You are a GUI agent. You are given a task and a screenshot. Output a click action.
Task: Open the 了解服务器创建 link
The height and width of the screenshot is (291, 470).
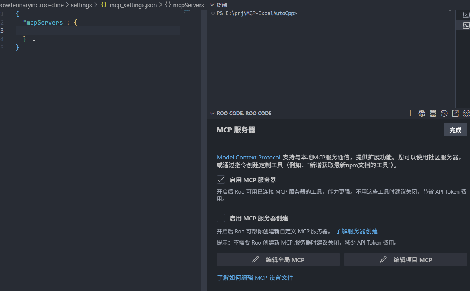pos(357,231)
